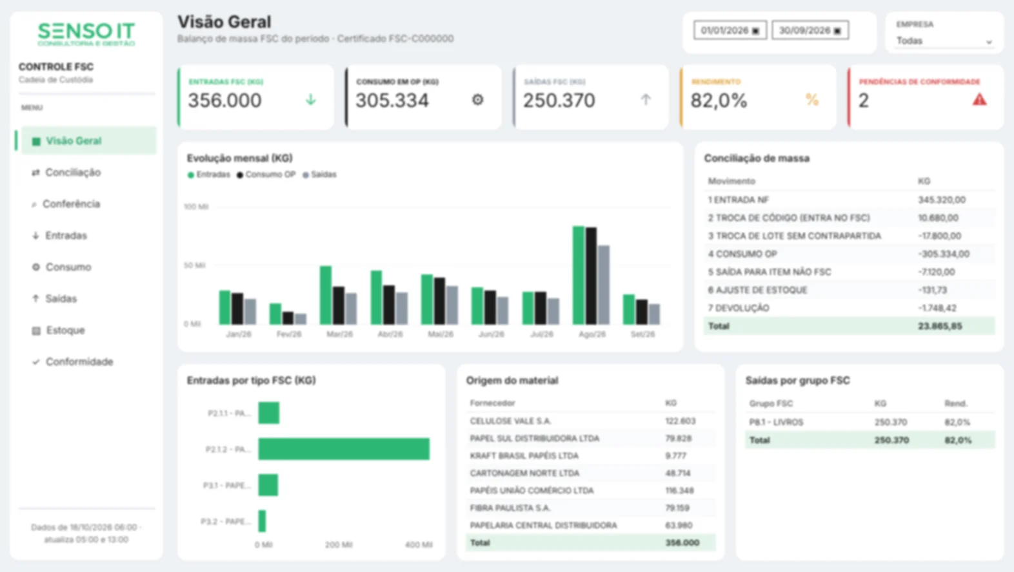
Task: Click the 305.334 value on Consumo em OP card
Action: coord(392,100)
